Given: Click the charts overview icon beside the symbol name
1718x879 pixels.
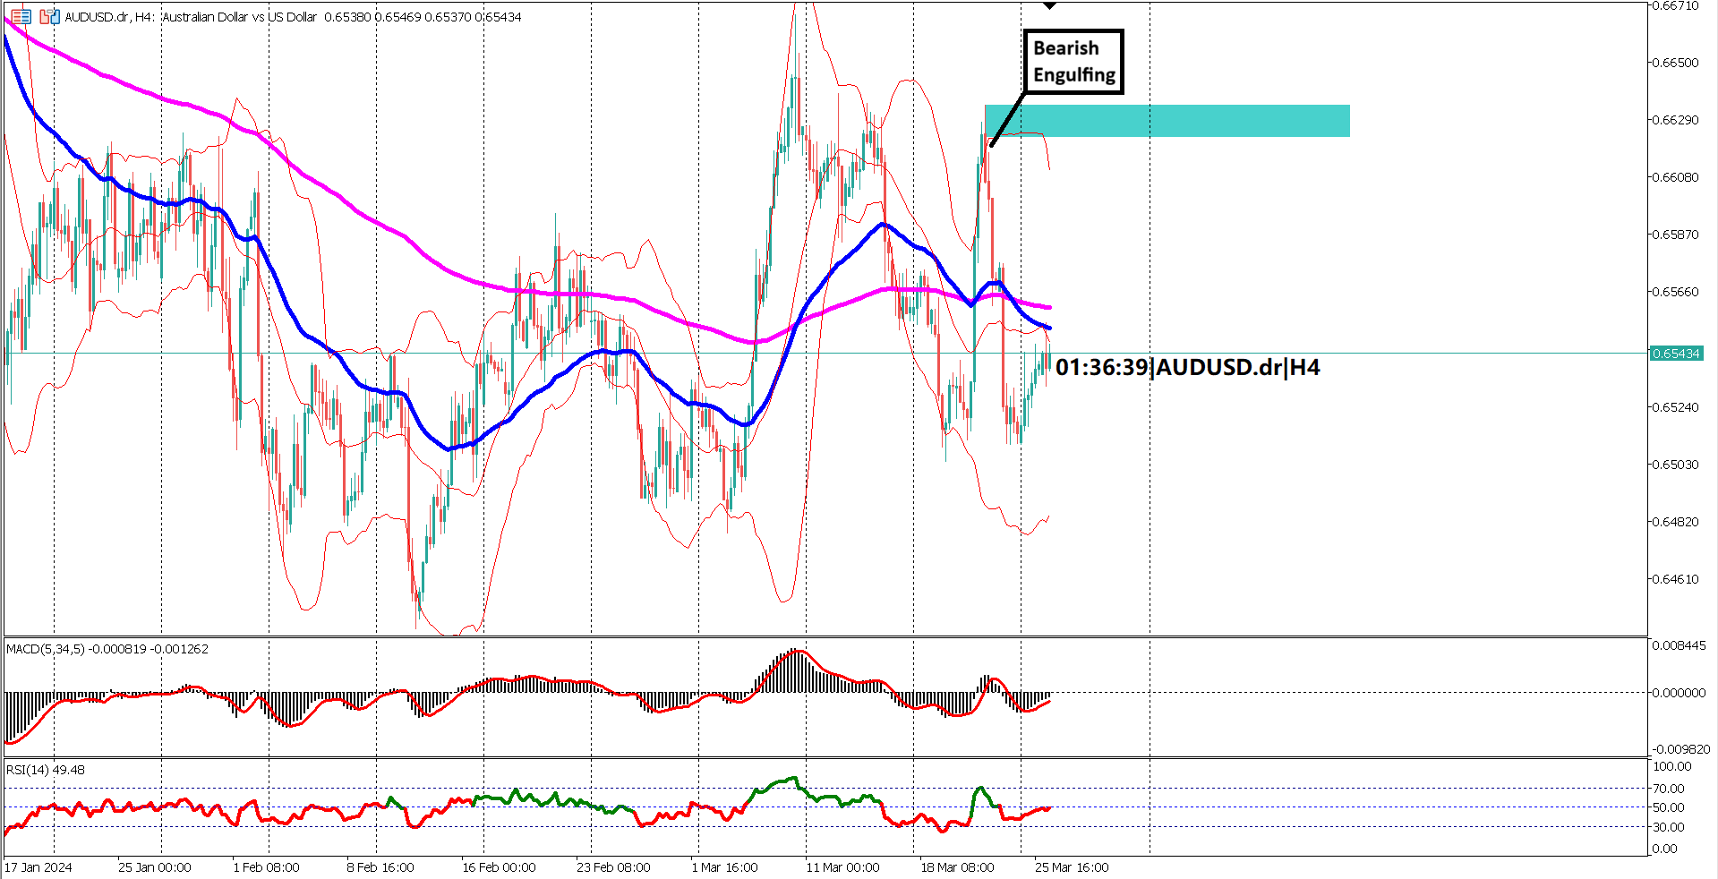Looking at the screenshot, I should [x=21, y=16].
